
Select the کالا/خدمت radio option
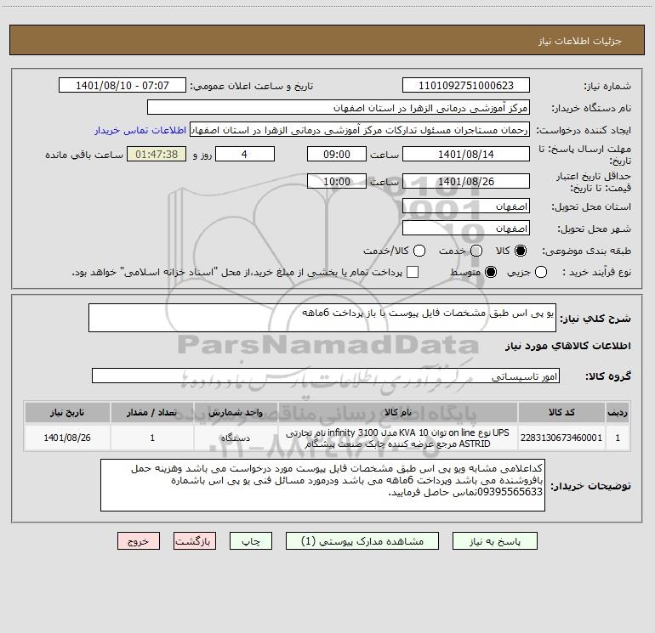tap(419, 251)
